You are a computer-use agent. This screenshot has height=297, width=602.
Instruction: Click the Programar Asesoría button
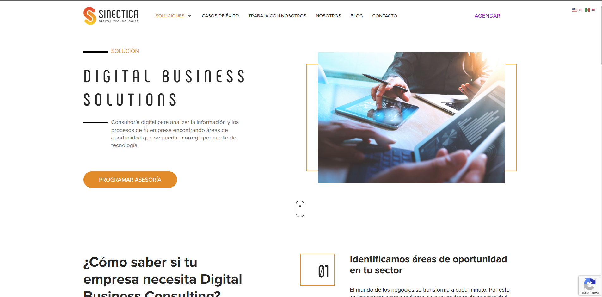click(x=130, y=180)
